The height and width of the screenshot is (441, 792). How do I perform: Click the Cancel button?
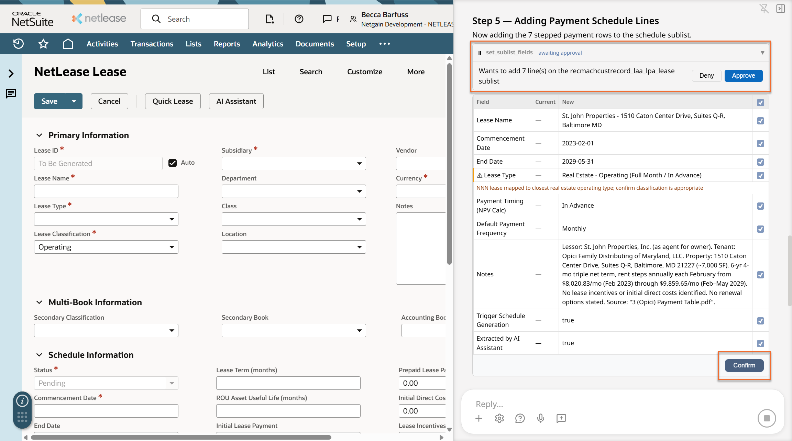click(x=109, y=101)
